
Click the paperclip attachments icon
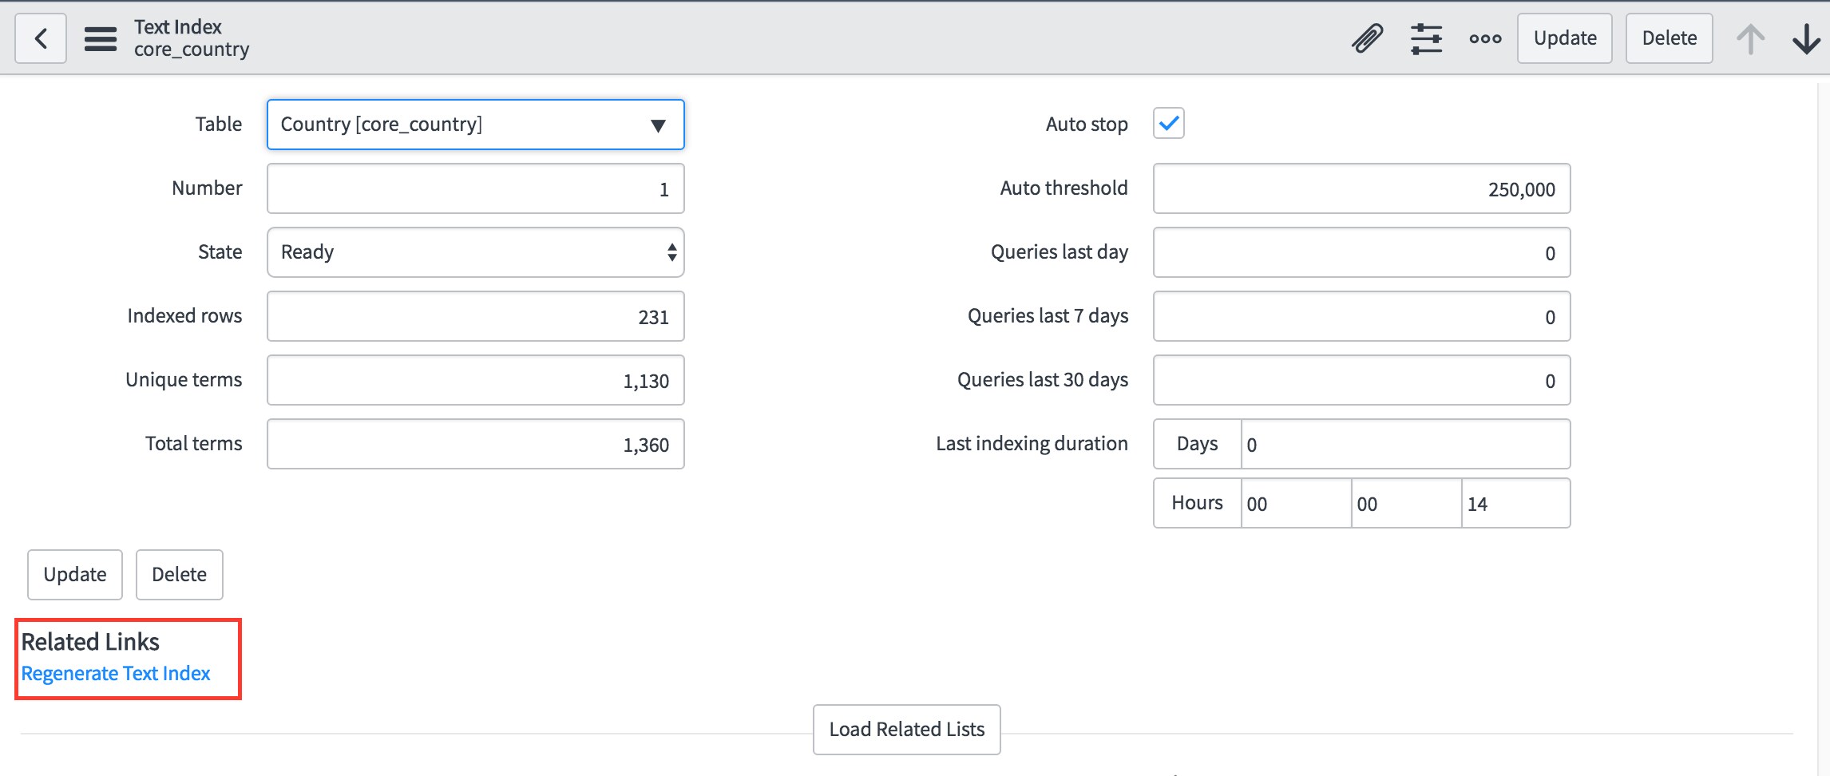click(x=1367, y=38)
